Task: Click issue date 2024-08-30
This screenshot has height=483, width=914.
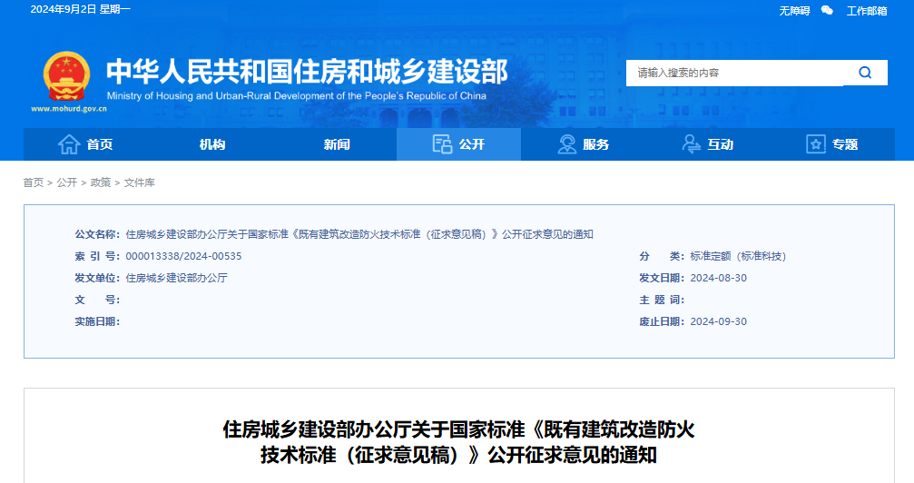Action: click(x=718, y=278)
